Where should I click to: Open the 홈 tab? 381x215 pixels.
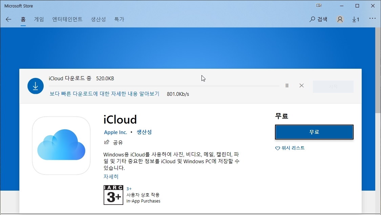click(23, 19)
